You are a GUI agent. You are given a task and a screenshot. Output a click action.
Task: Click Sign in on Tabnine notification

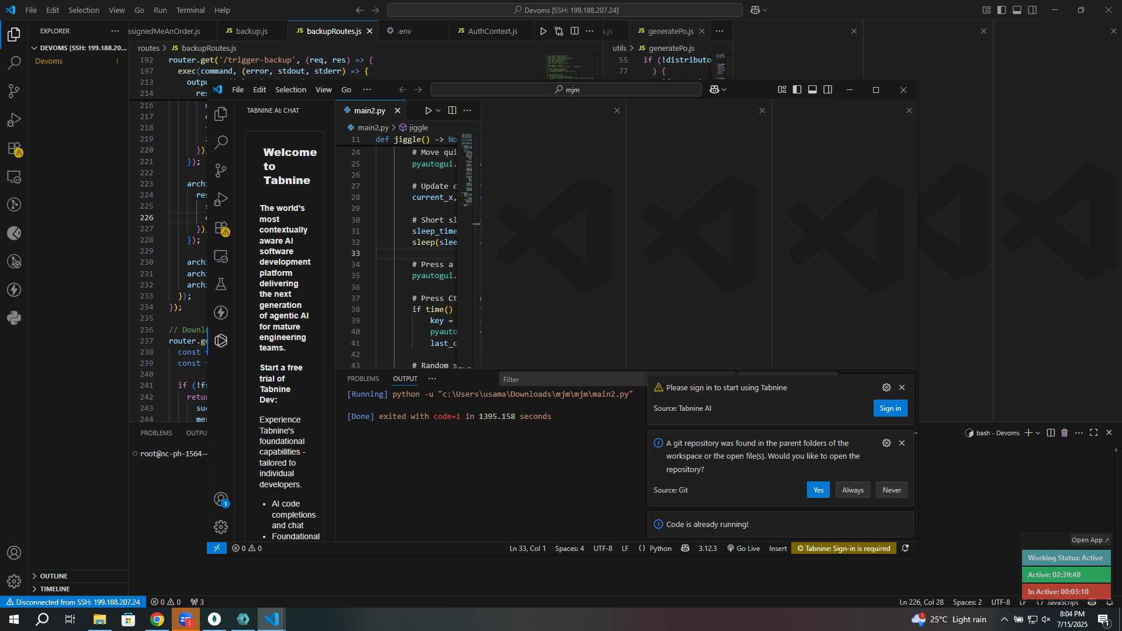tap(890, 408)
